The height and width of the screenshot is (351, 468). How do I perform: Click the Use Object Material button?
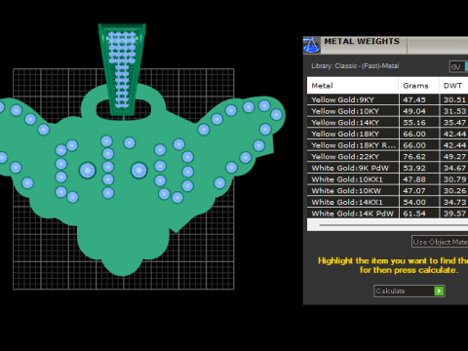coord(440,242)
